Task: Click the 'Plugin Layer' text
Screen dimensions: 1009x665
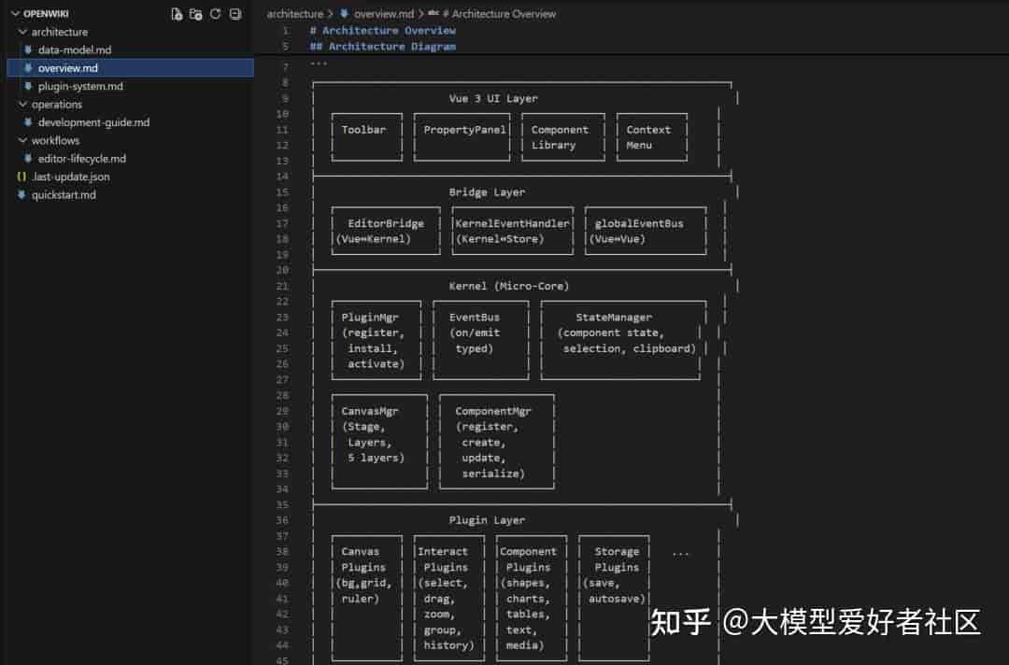Action: [x=487, y=519]
